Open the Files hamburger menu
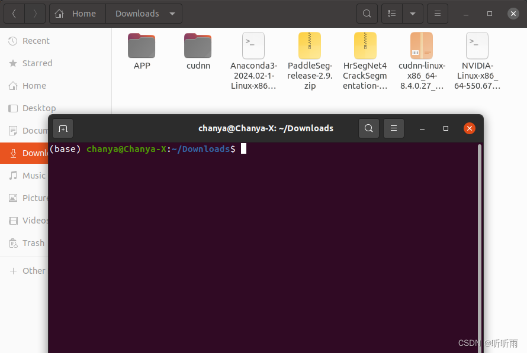 pos(437,13)
